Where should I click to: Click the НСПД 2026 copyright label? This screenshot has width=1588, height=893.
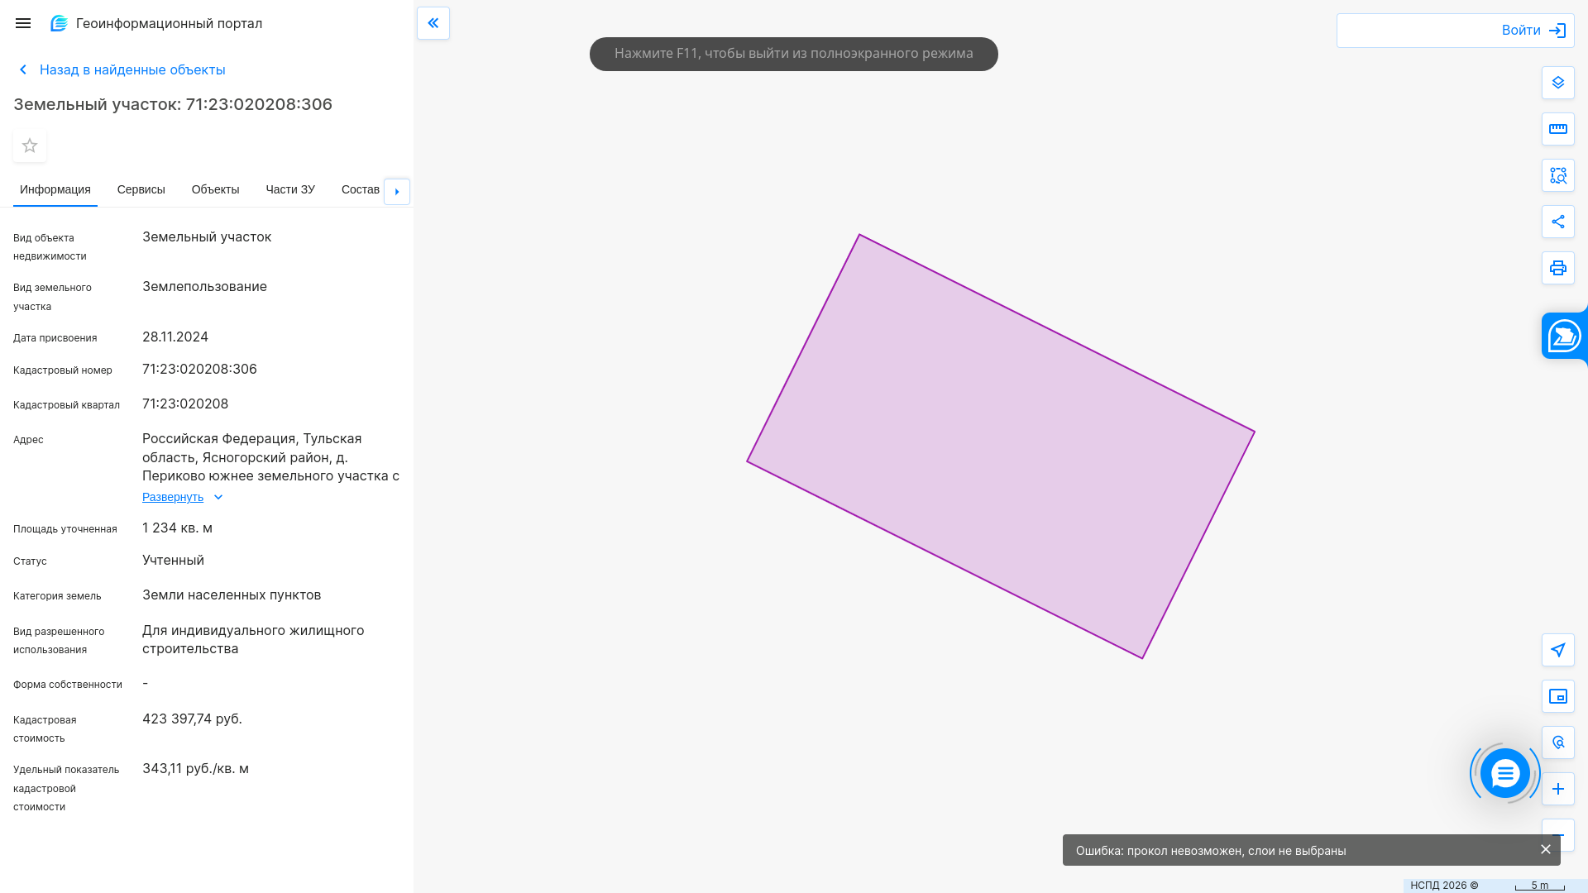[x=1444, y=885]
